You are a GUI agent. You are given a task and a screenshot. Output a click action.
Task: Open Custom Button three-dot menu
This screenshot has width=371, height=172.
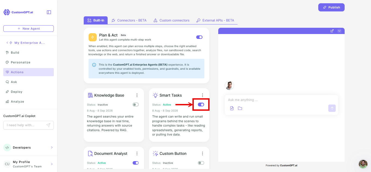pos(202,153)
